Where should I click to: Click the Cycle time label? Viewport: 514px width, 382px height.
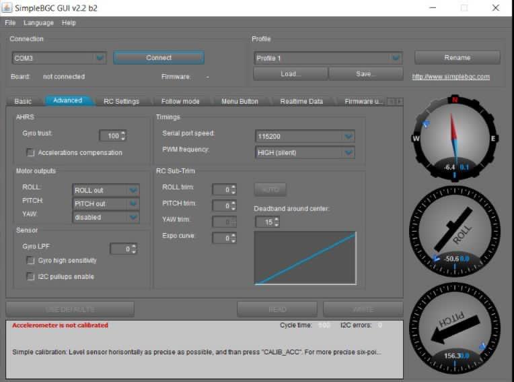295,325
